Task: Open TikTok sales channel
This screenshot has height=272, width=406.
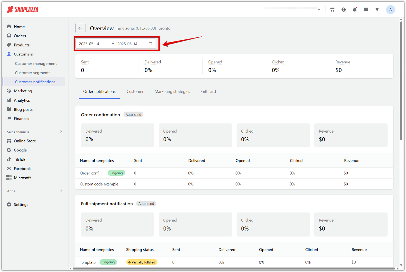Action: 20,159
